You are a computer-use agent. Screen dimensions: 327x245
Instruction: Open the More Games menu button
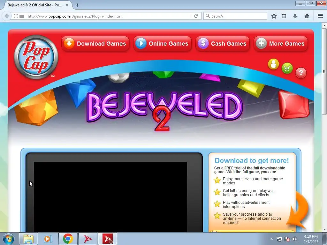[281, 43]
